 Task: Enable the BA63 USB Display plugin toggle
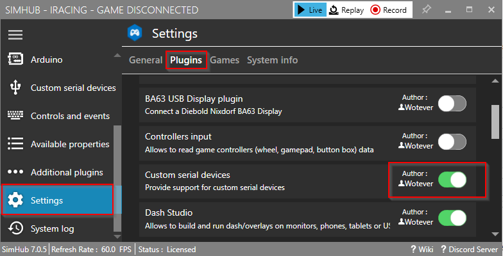coord(452,103)
